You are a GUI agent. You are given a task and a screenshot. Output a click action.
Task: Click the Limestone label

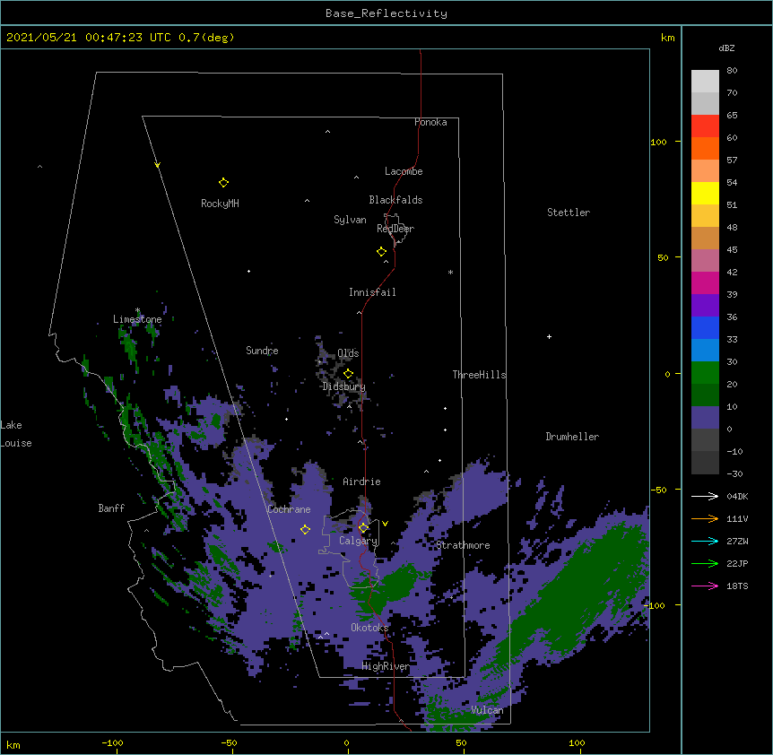[137, 319]
